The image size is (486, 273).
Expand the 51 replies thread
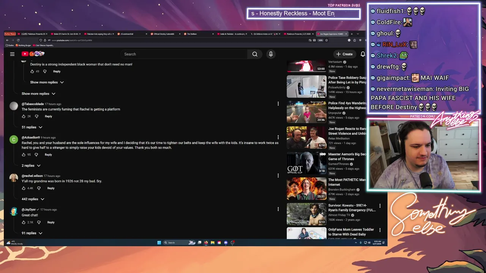32,127
